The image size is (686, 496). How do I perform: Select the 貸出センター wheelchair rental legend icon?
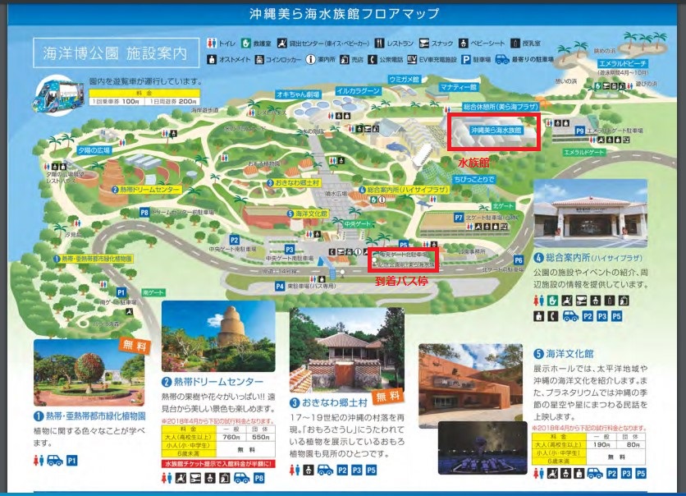point(282,43)
